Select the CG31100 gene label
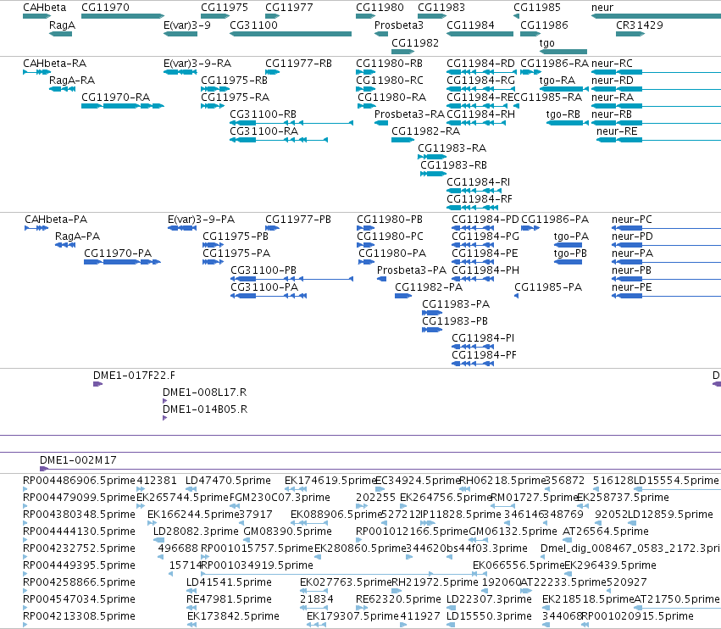 pyautogui.click(x=254, y=25)
